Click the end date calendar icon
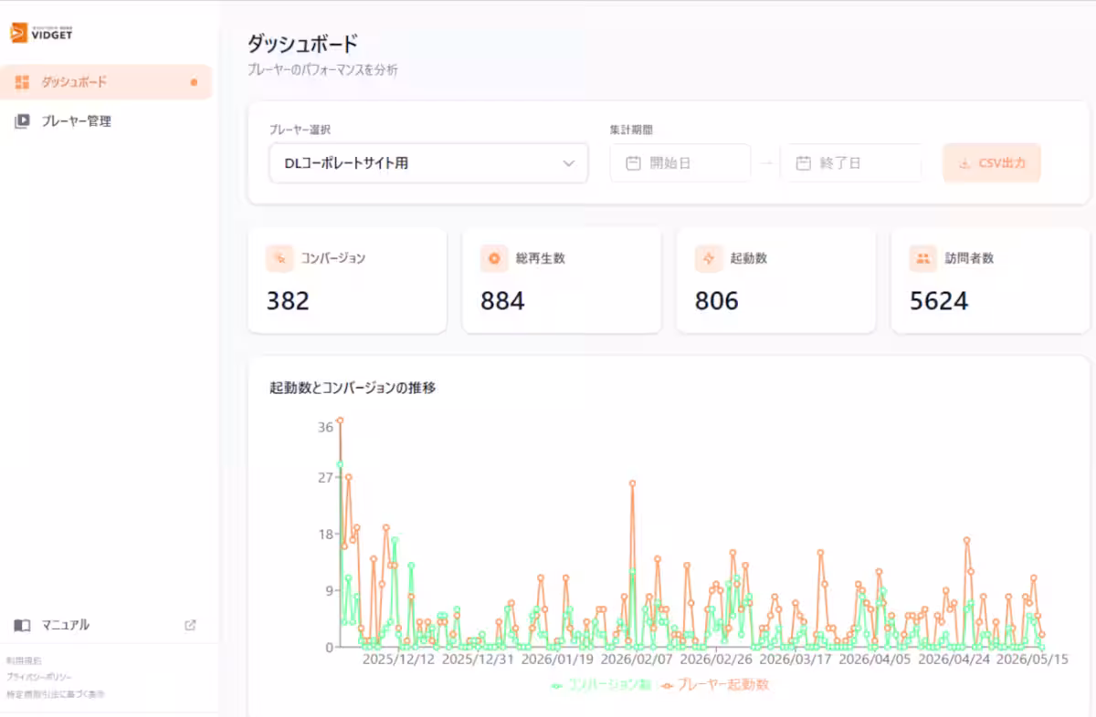The image size is (1096, 717). 804,163
